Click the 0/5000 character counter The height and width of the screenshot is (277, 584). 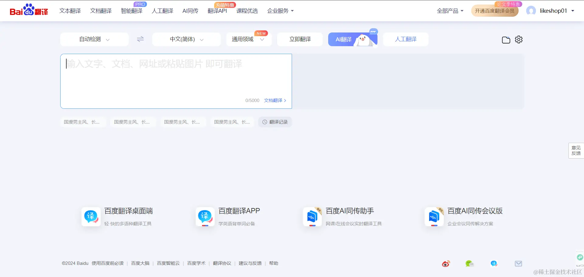pyautogui.click(x=252, y=101)
